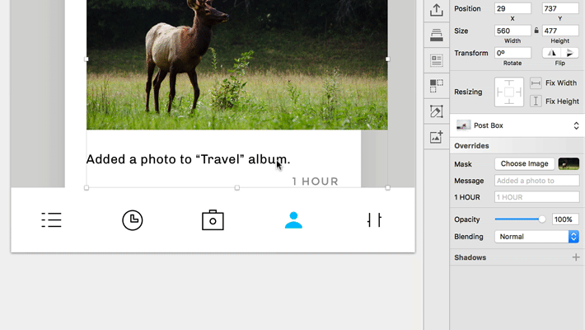Toggle the Fix Width resizing option
The width and height of the screenshot is (585, 330).
[536, 83]
